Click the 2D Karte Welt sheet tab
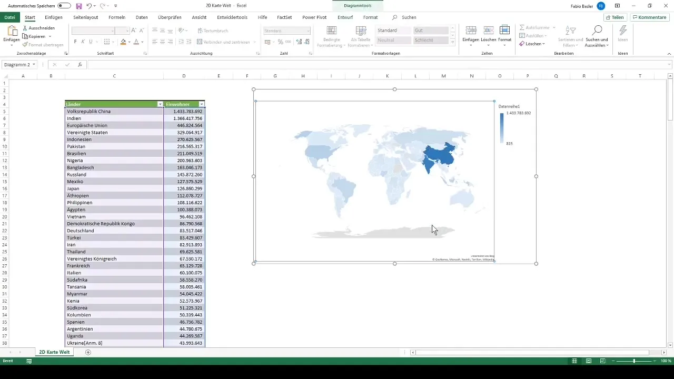The width and height of the screenshot is (674, 379). 54,352
